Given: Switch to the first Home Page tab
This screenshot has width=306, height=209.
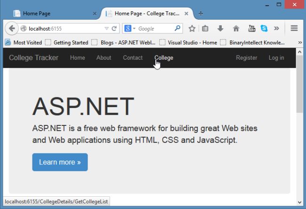Looking at the screenshot, I should pyautogui.click(x=52, y=14).
